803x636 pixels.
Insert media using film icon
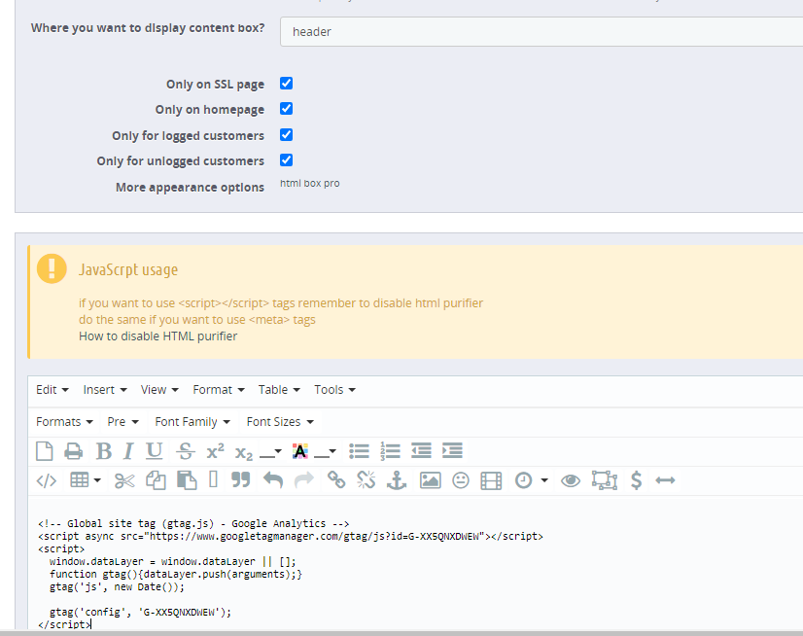(491, 480)
